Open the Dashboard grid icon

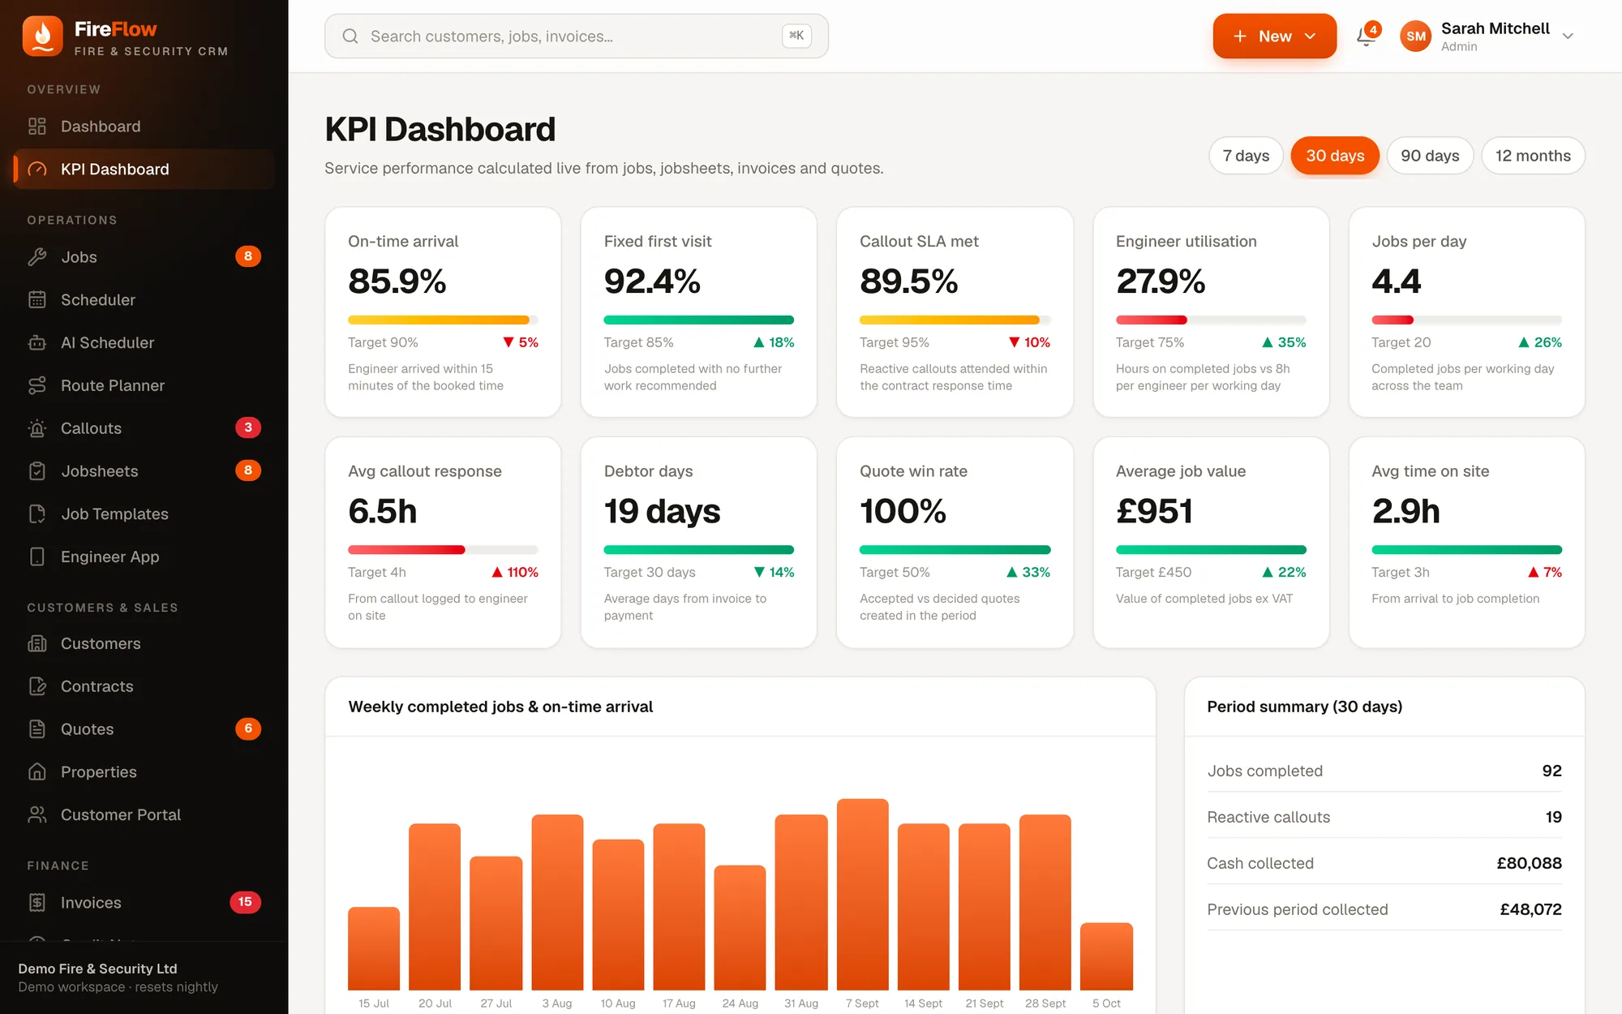coord(37,127)
